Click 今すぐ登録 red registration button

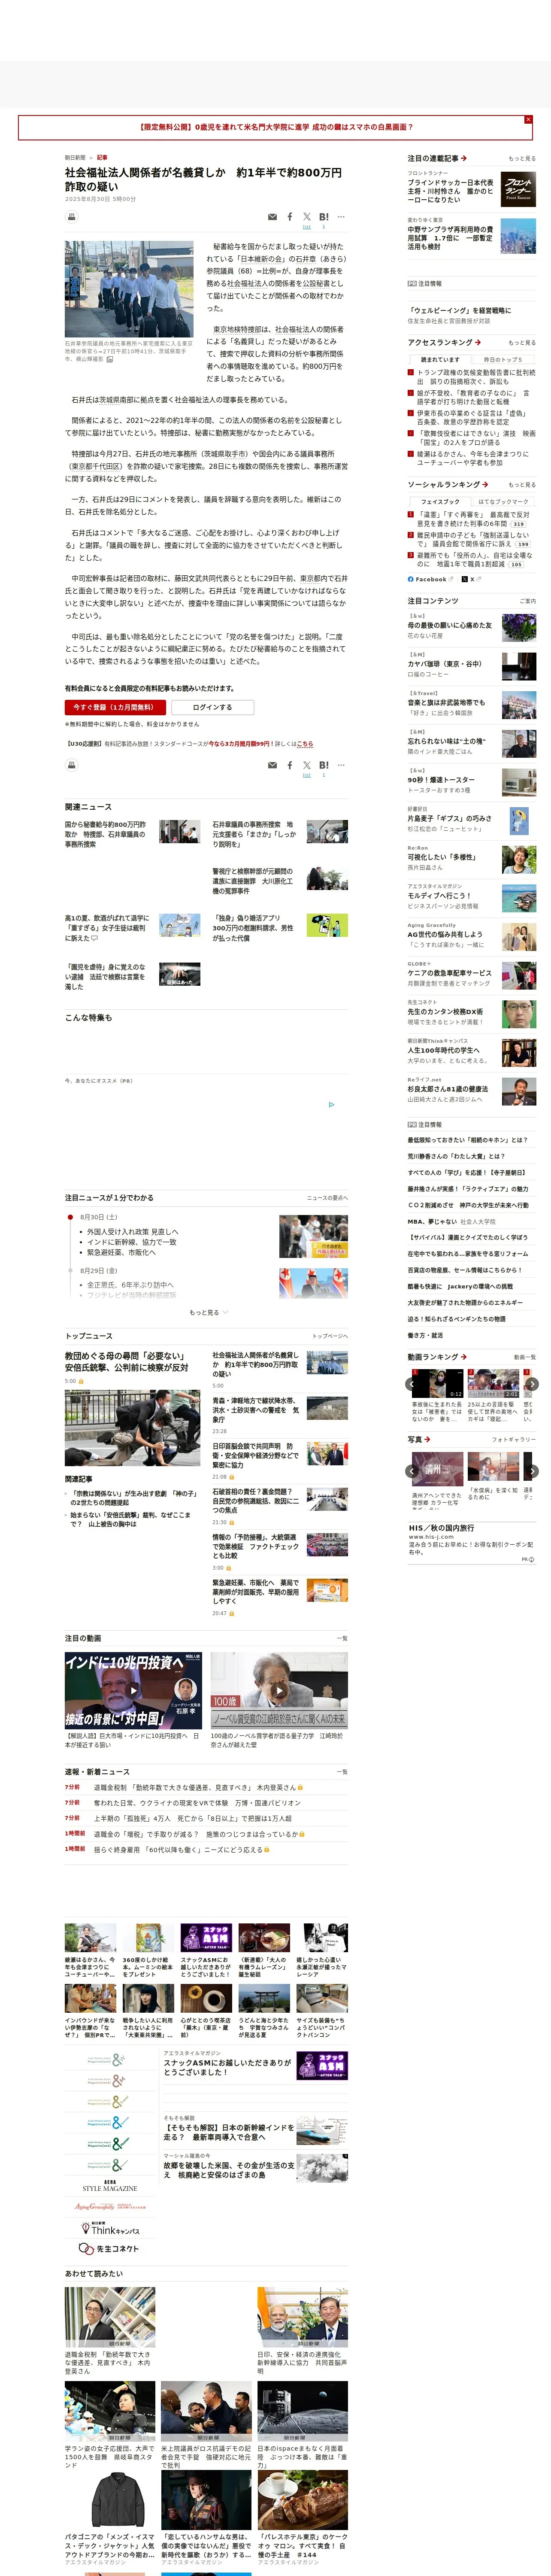click(x=115, y=707)
